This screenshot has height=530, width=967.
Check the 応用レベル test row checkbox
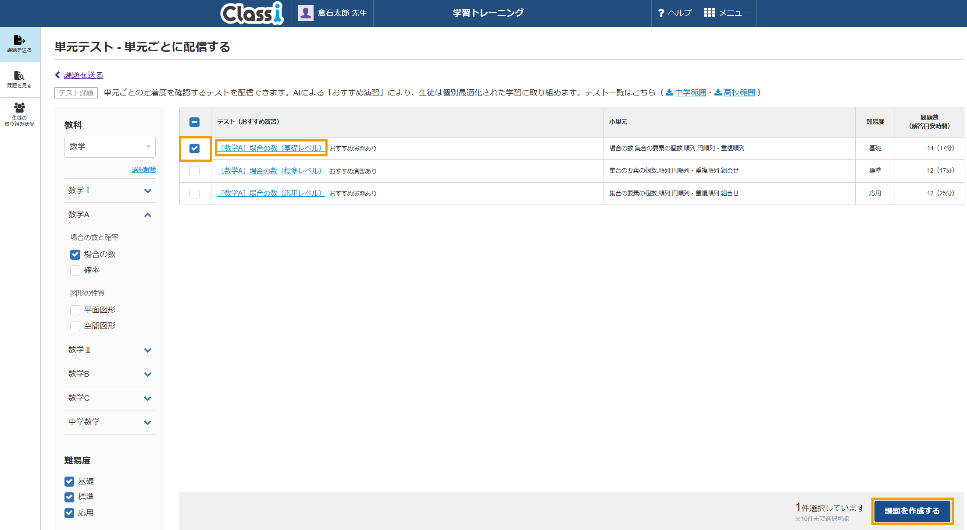(195, 193)
